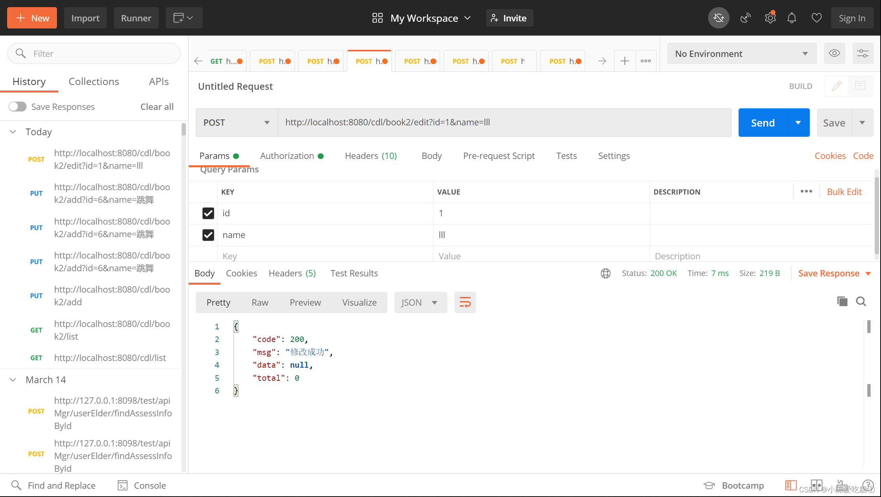The width and height of the screenshot is (881, 497).
Task: Click the environment quick look eye icon
Action: tap(834, 53)
